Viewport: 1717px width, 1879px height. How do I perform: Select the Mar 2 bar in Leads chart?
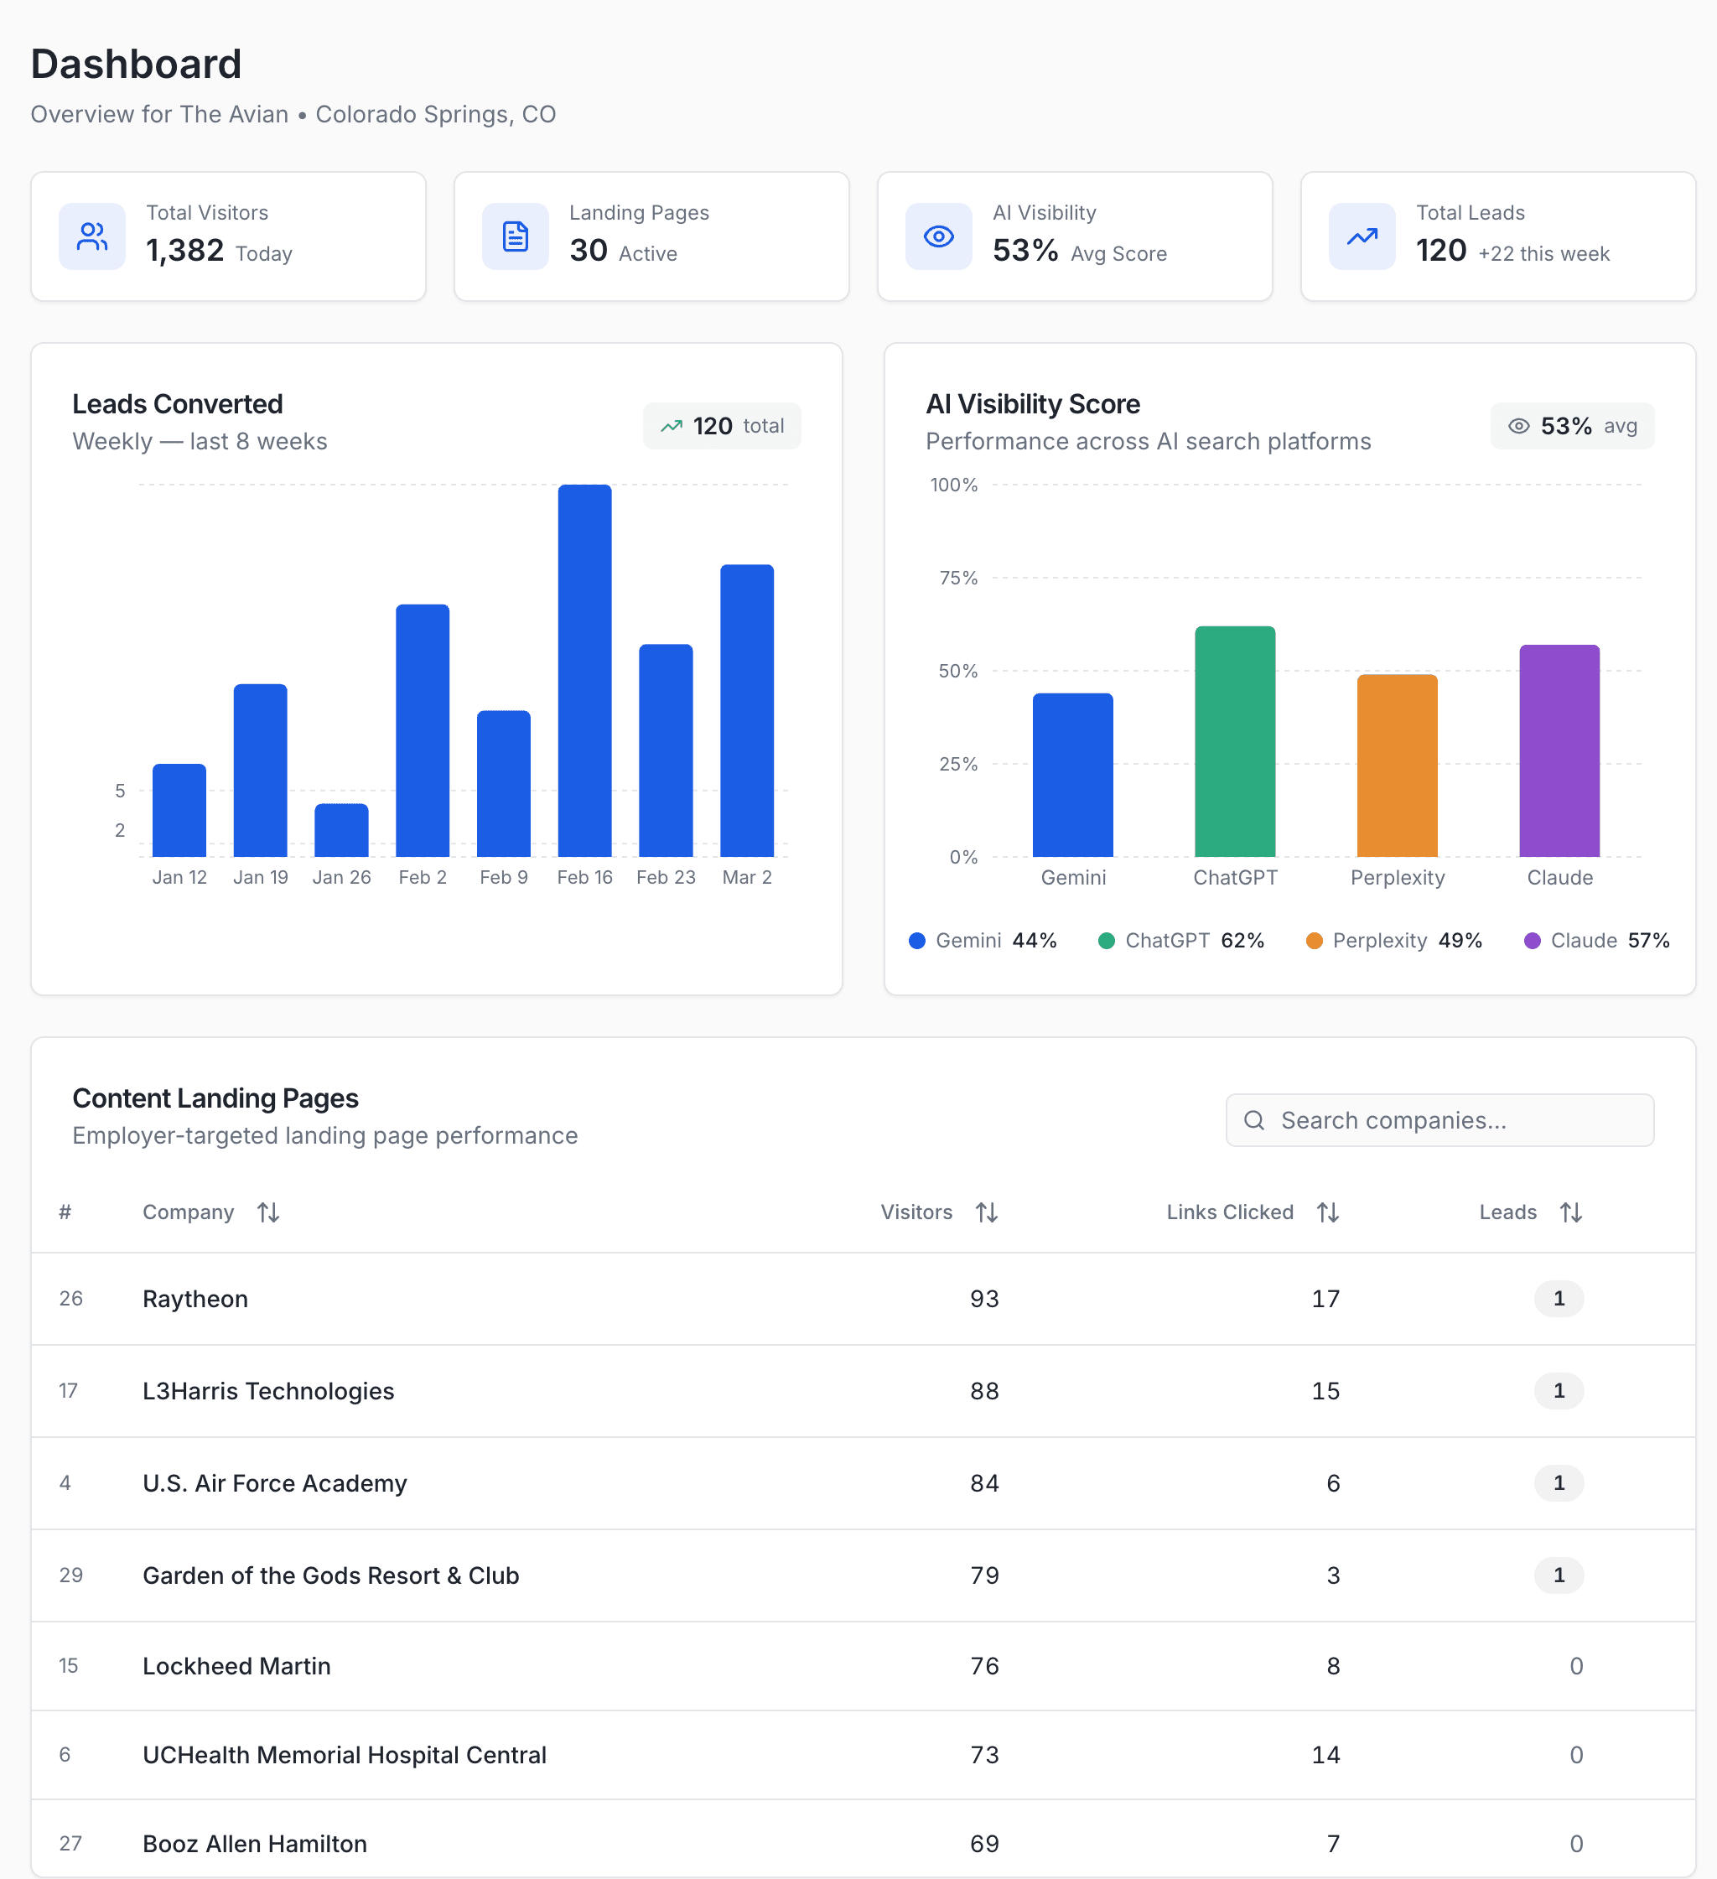point(748,710)
